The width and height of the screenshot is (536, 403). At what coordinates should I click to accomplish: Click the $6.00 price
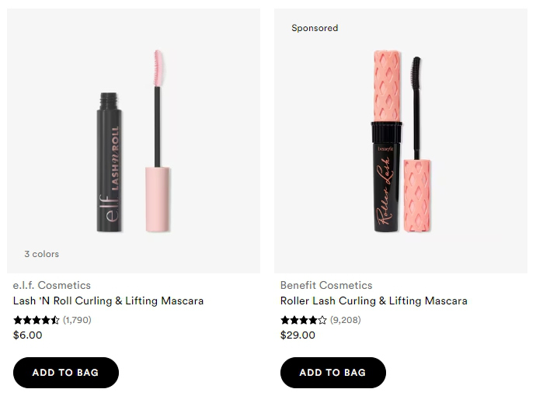pos(28,335)
